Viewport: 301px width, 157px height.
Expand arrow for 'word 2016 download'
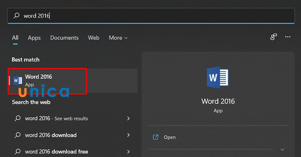point(128,135)
